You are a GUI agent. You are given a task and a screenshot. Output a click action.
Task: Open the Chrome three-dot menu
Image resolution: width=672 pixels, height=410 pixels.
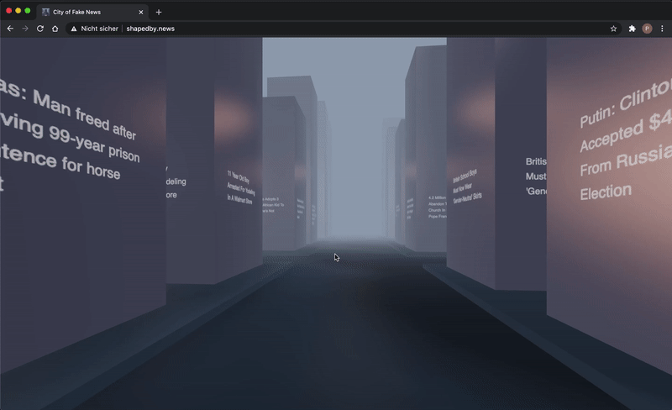point(662,29)
